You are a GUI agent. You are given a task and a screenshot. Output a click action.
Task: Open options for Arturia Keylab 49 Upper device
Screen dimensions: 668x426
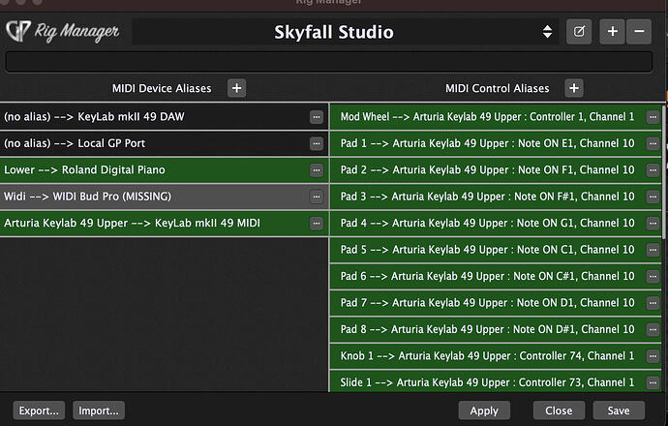(317, 223)
